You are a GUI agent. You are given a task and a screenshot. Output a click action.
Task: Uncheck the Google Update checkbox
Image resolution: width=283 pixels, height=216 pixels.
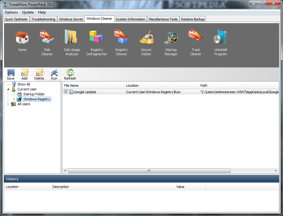pos(66,92)
